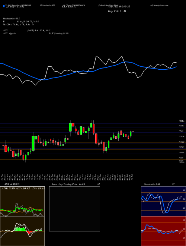Click the MACD histogram chart panel
The image size is (186, 246).
pos(22,231)
